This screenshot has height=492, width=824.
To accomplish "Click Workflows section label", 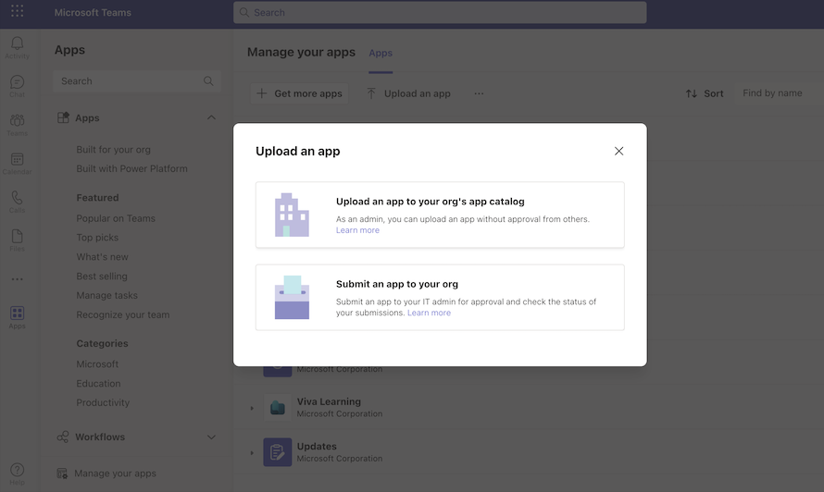I will [x=100, y=437].
